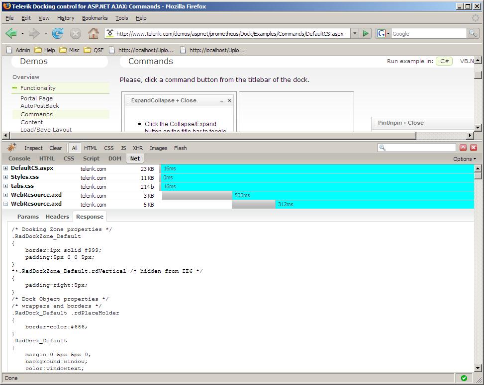Switch to the Headers tab
This screenshot has width=484, height=385.
tap(57, 217)
